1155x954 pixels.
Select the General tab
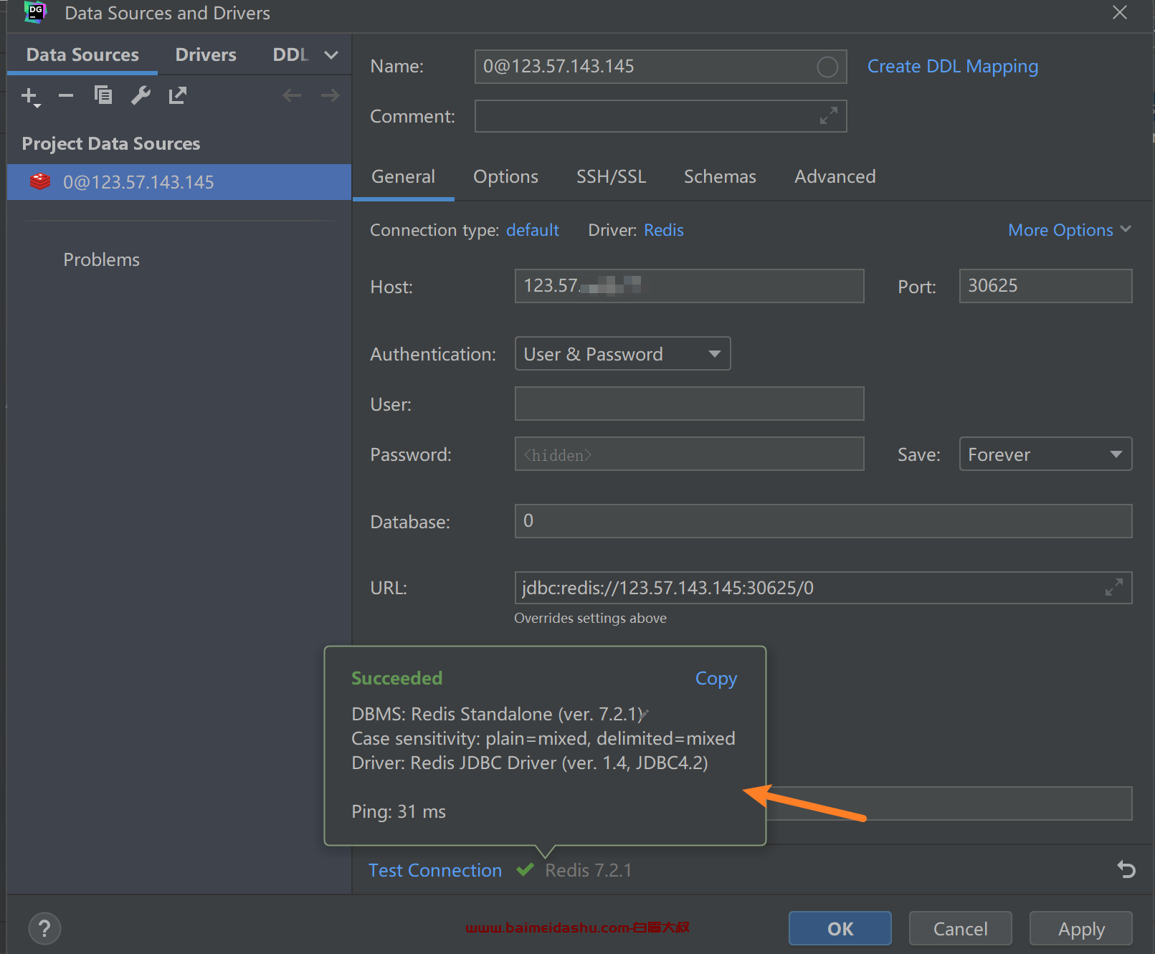(403, 177)
